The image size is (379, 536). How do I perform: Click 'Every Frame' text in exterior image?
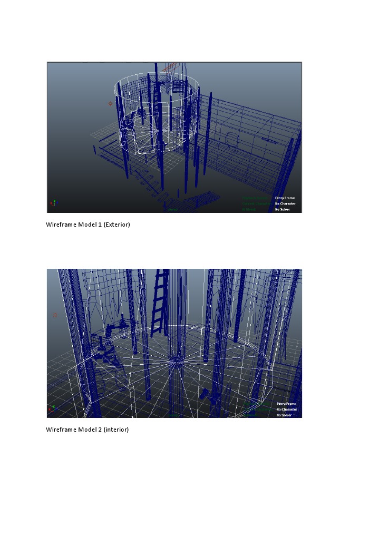click(x=285, y=198)
